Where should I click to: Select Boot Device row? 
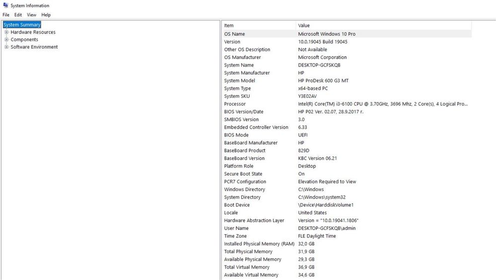pyautogui.click(x=347, y=205)
